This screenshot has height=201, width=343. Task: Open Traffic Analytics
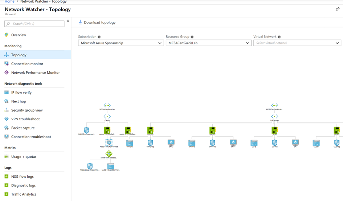(24, 194)
